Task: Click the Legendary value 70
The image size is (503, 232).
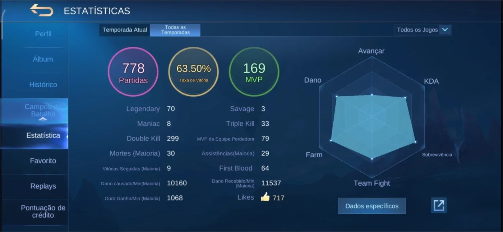Action: click(171, 109)
